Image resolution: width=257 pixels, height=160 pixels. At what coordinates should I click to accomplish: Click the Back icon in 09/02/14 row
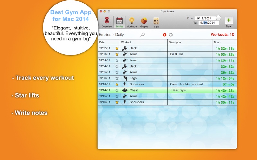(x=124, y=48)
